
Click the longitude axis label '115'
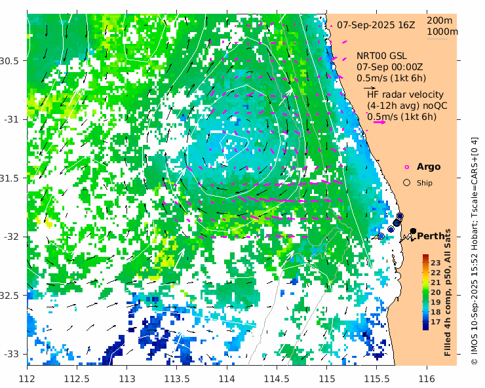(x=326, y=379)
